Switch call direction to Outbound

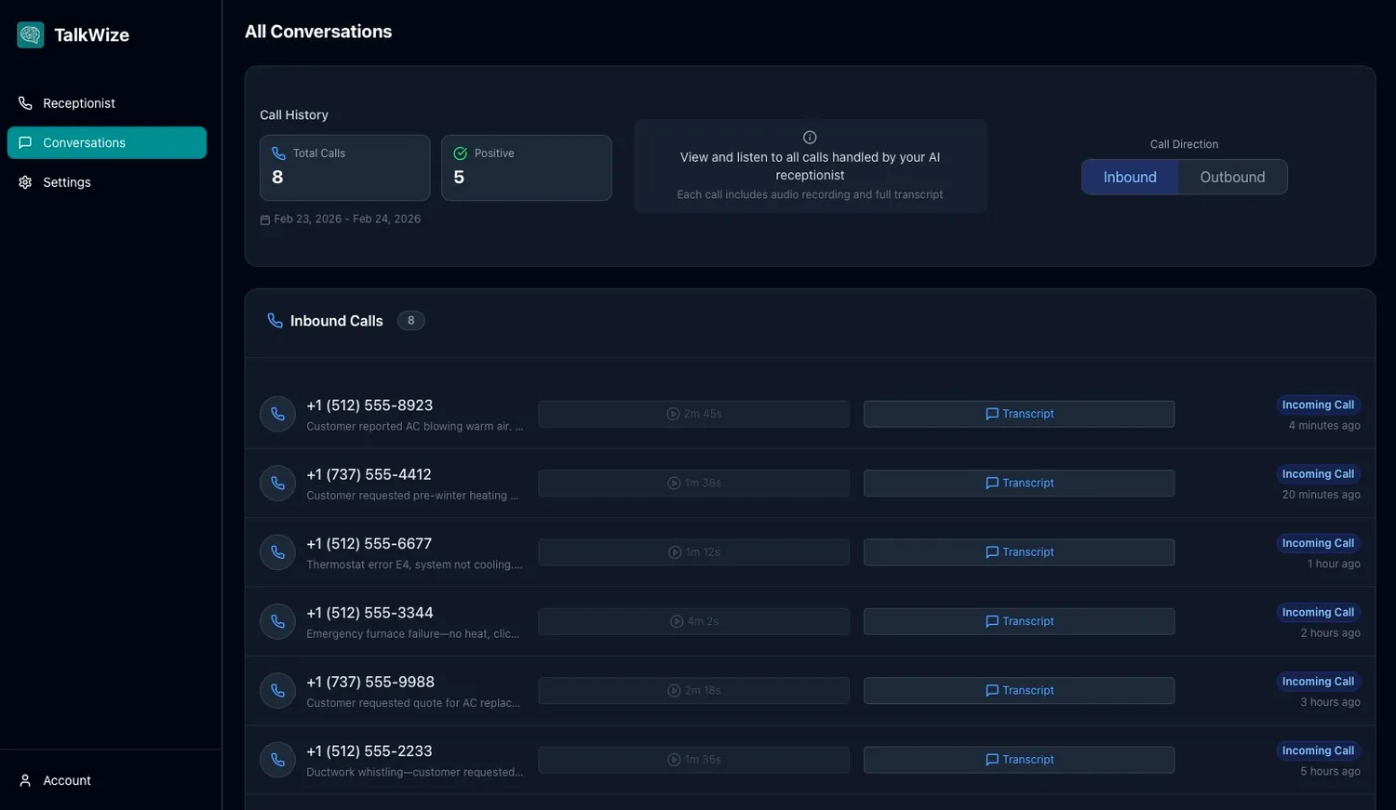click(1232, 177)
